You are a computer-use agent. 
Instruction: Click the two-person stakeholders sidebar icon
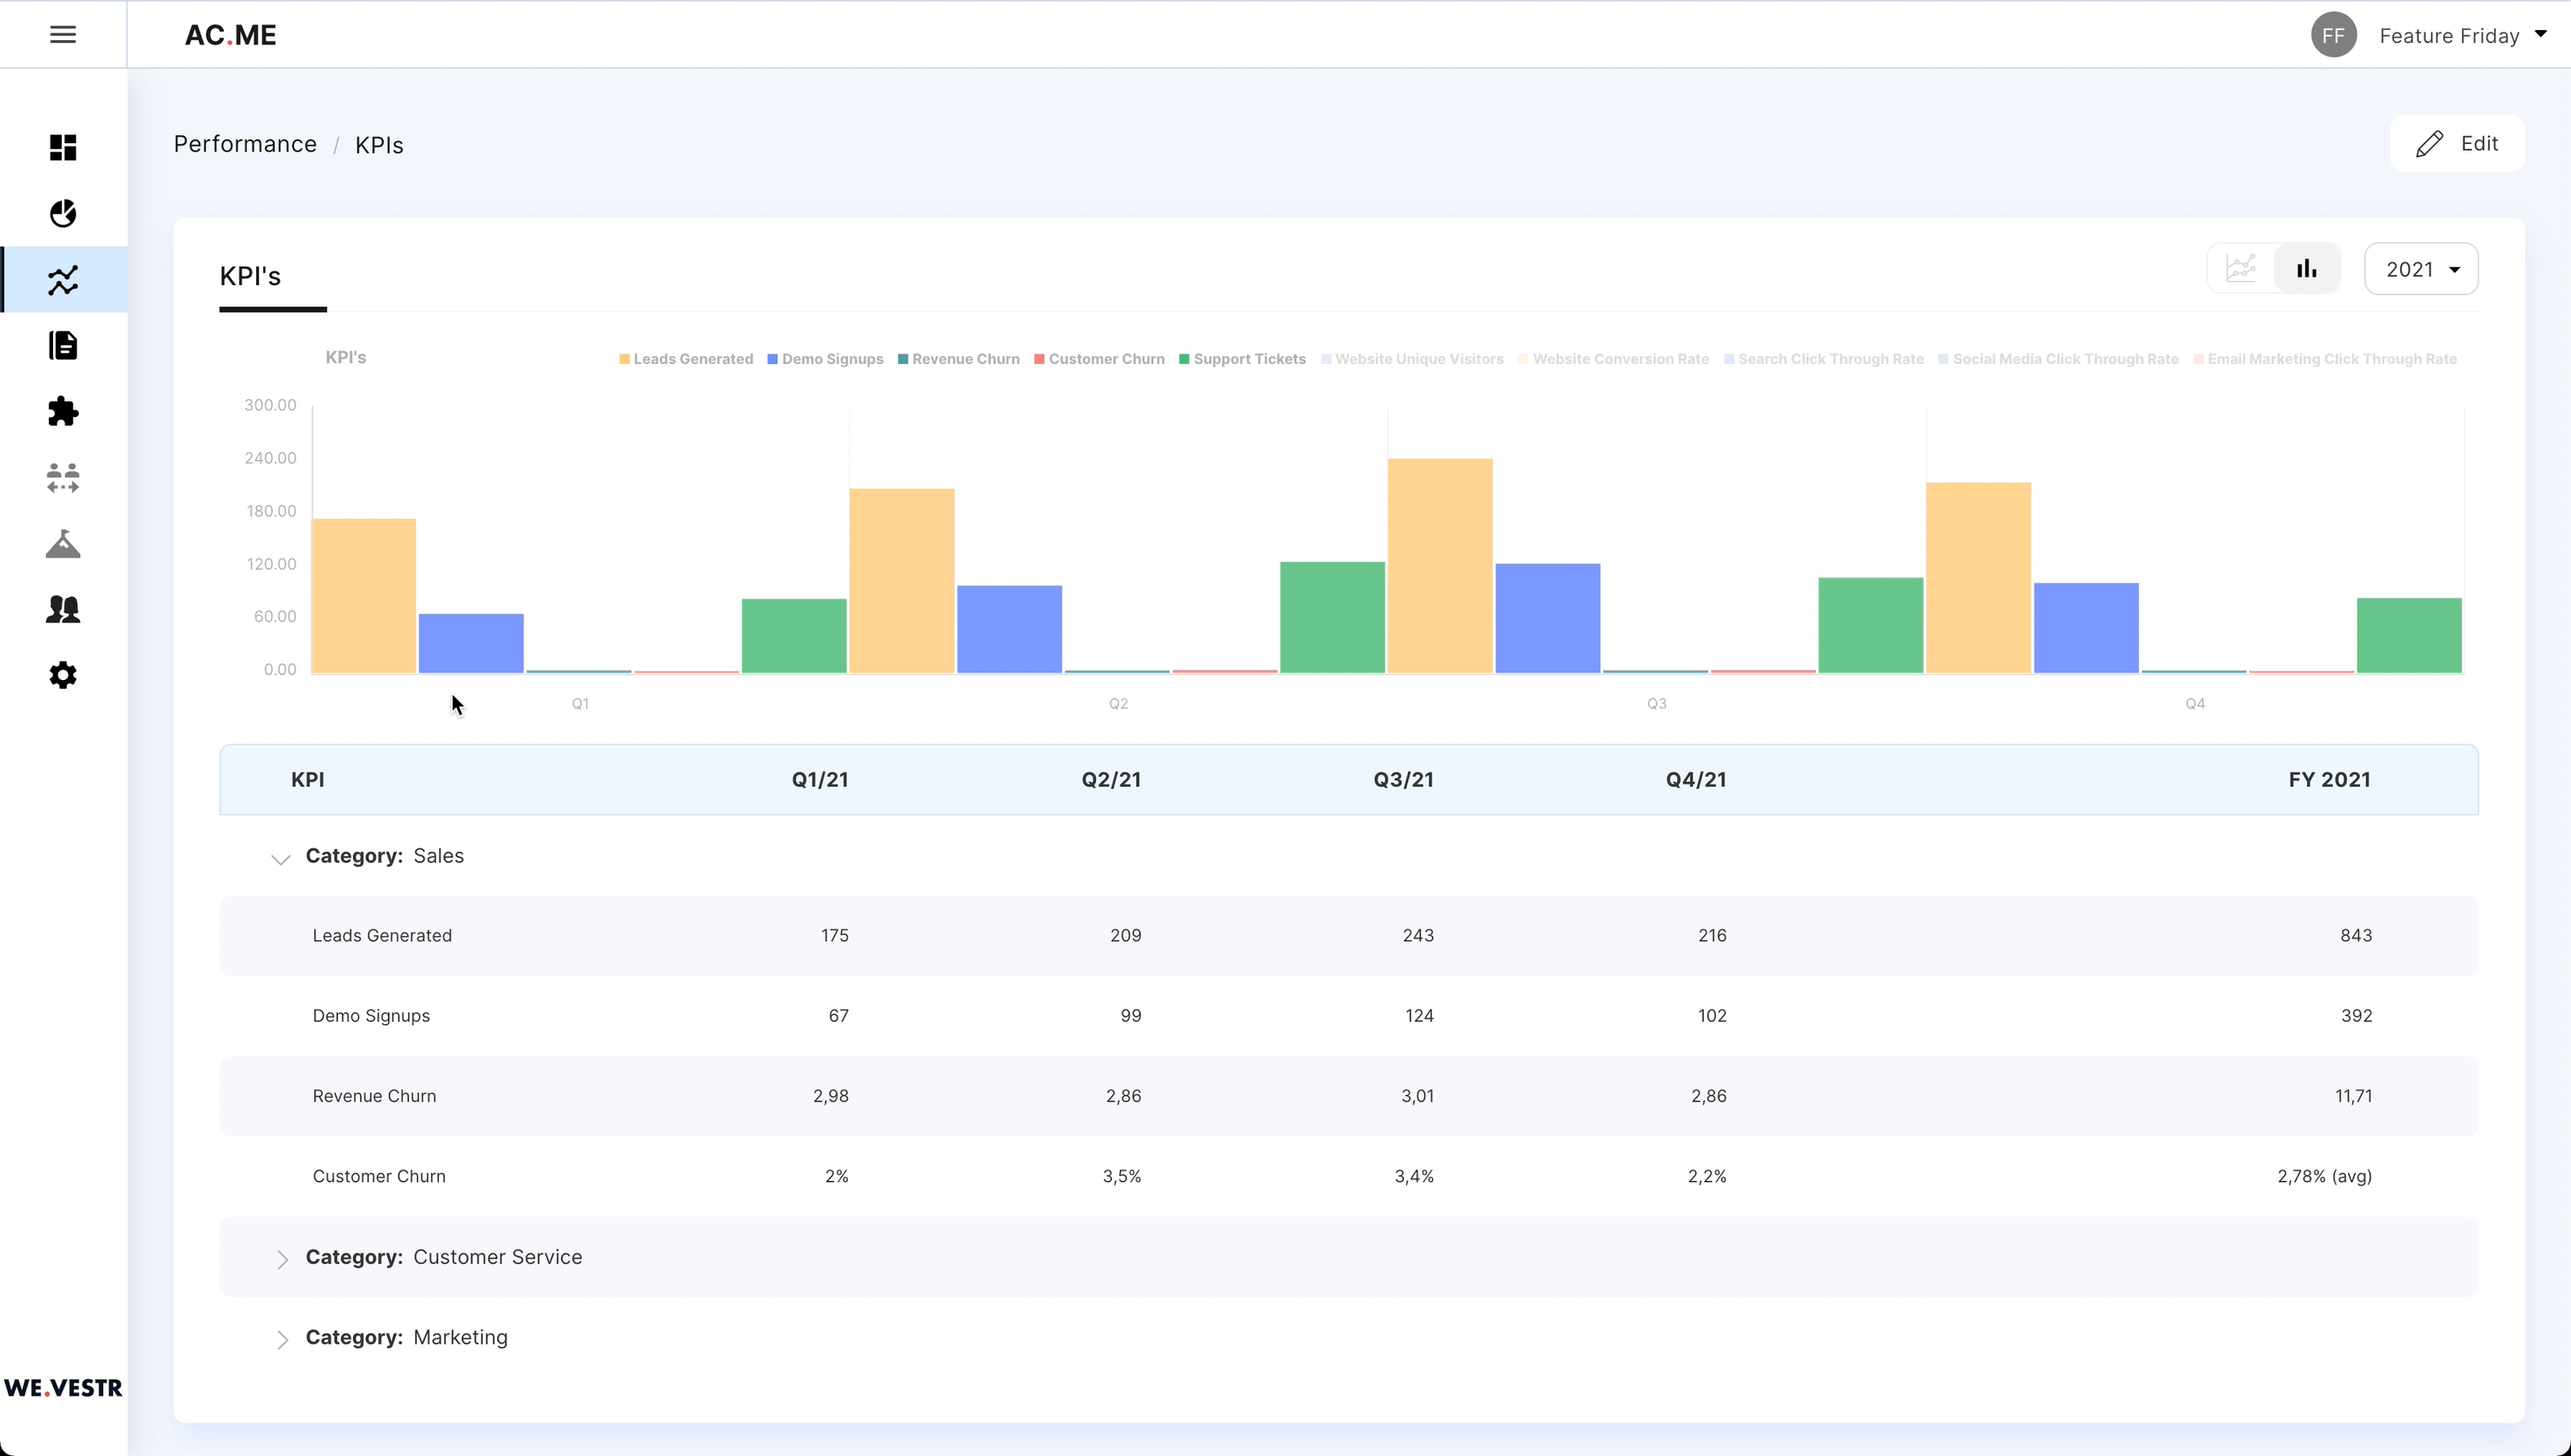pyautogui.click(x=63, y=610)
